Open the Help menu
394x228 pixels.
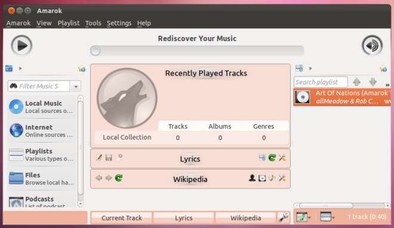(x=144, y=23)
